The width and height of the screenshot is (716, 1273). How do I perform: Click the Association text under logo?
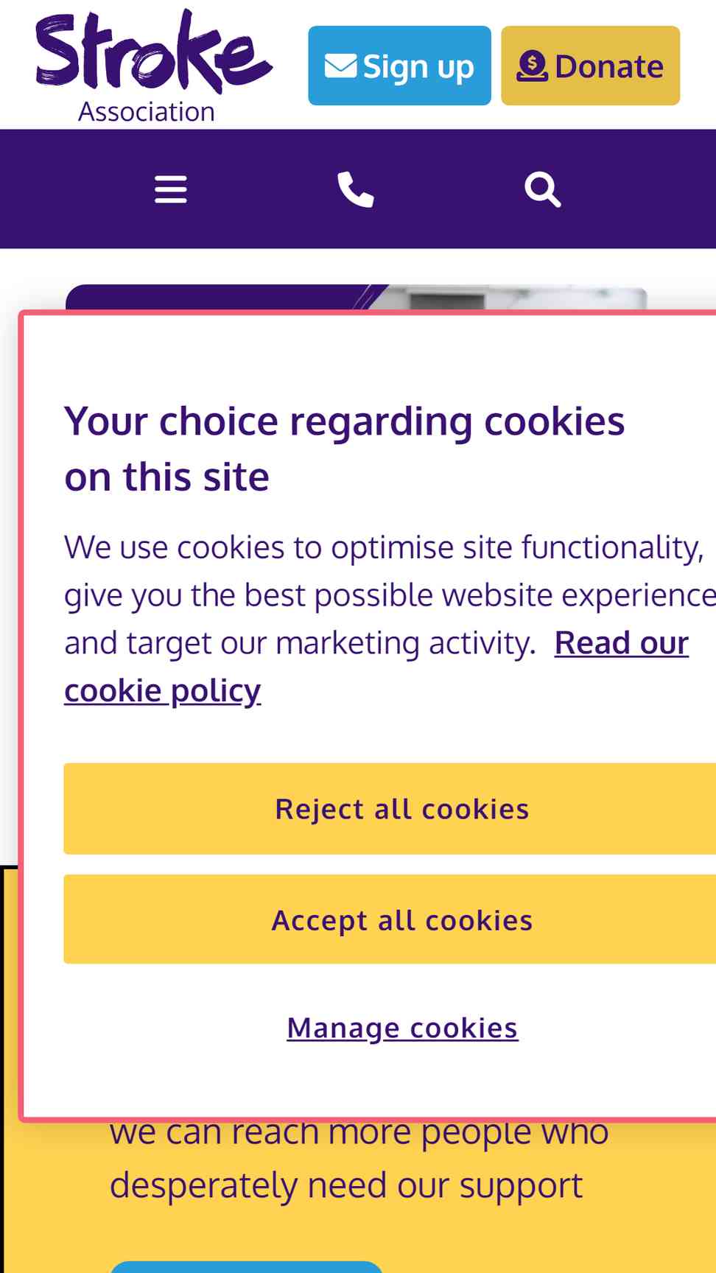tap(147, 112)
